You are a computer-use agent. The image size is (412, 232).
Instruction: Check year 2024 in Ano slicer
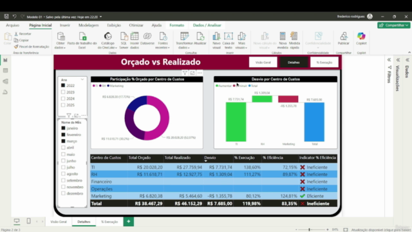point(63,99)
